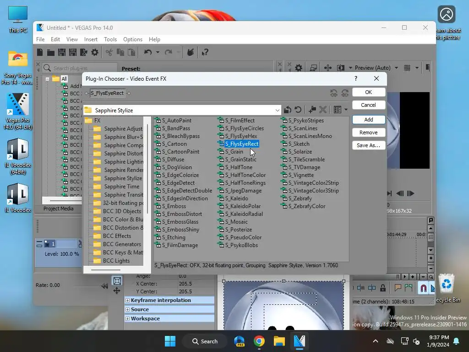Viewport: 469px width, 352px height.
Task: Click the Views list icon in chooser
Action: 338,110
